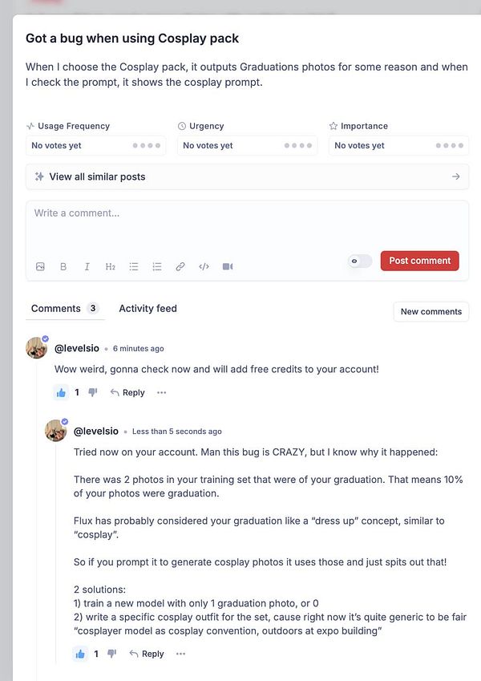Click the H2 heading icon
The width and height of the screenshot is (481, 681).
tap(110, 266)
